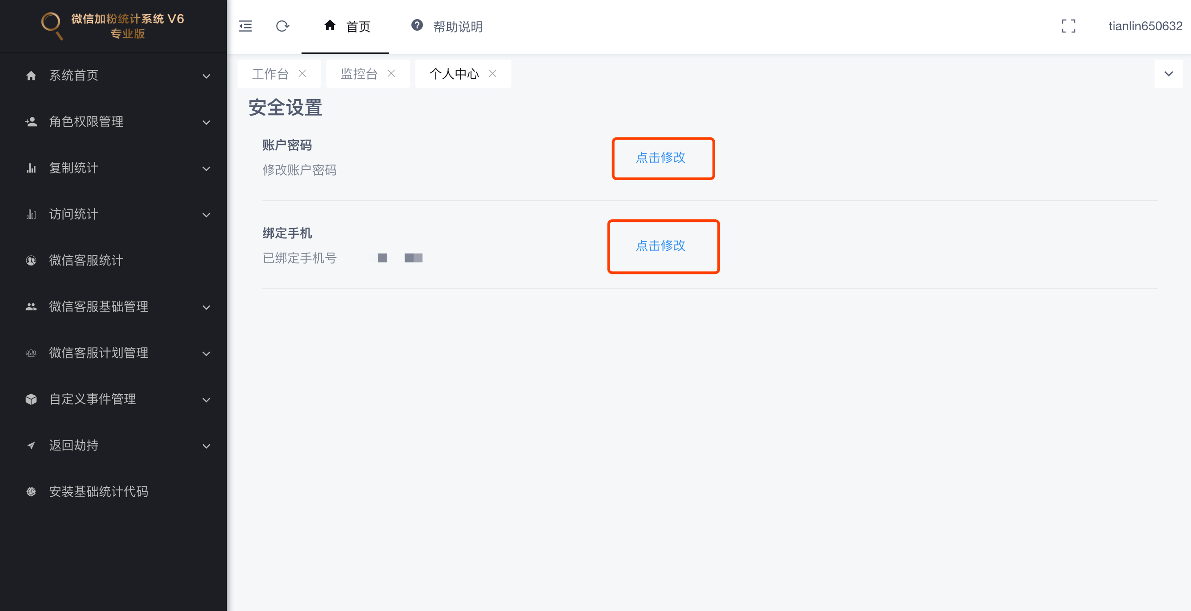Click 点击修改 for 绑定手机
The image size is (1191, 611).
(660, 246)
